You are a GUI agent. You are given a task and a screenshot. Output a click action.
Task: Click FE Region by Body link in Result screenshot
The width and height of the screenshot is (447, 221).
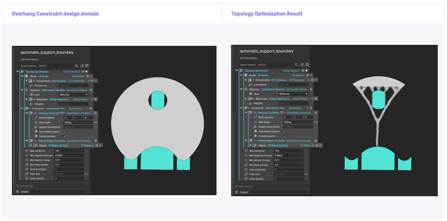(278, 145)
